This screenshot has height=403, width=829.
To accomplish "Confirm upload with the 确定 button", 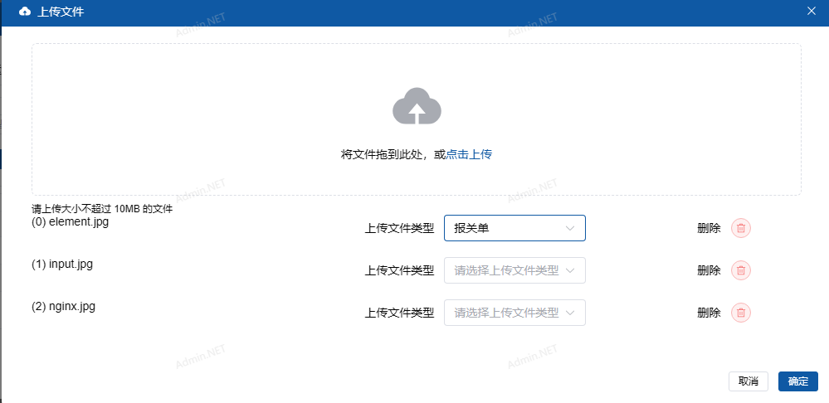I will point(797,381).
